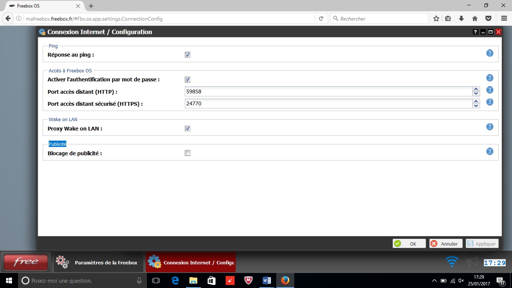Show hidden system tray icons
The width and height of the screenshot is (512, 288).
pyautogui.click(x=434, y=280)
